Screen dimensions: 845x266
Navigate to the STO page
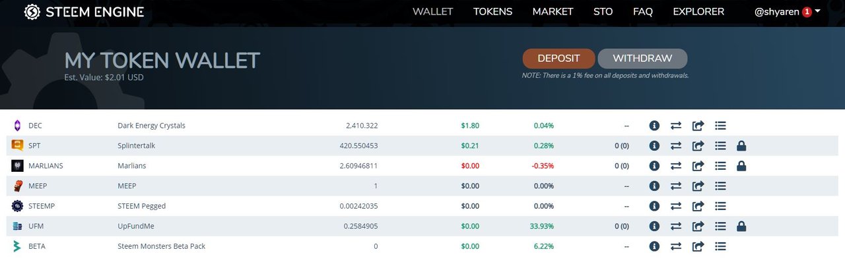[x=603, y=12]
